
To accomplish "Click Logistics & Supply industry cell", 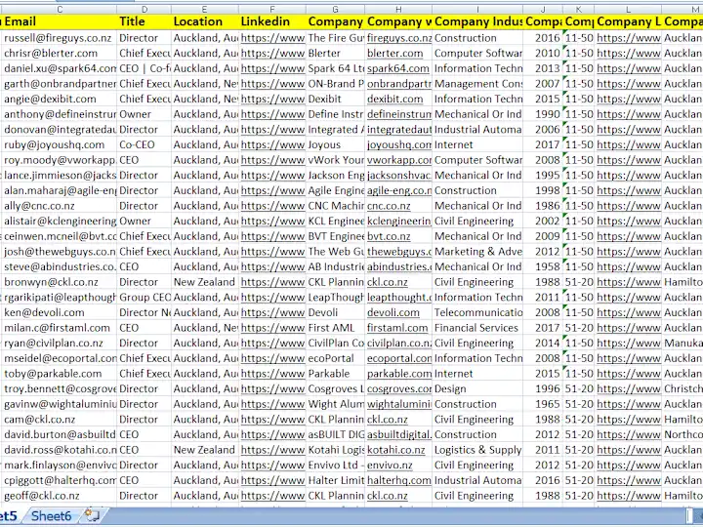I will click(x=477, y=450).
